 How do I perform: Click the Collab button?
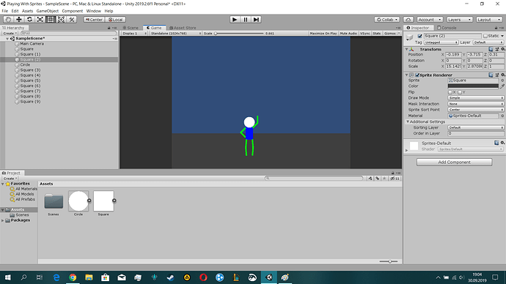(x=387, y=20)
